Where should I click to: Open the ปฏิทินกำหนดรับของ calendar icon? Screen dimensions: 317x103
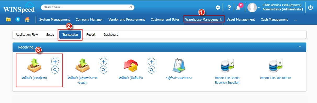pos(179,65)
